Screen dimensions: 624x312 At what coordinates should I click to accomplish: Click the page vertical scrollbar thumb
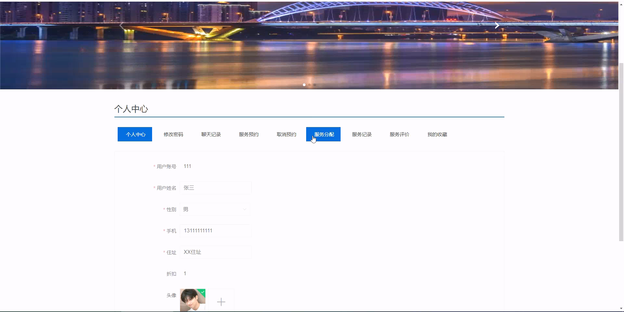pos(621,152)
